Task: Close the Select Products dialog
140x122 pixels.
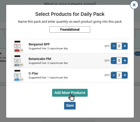Action: 134,5
